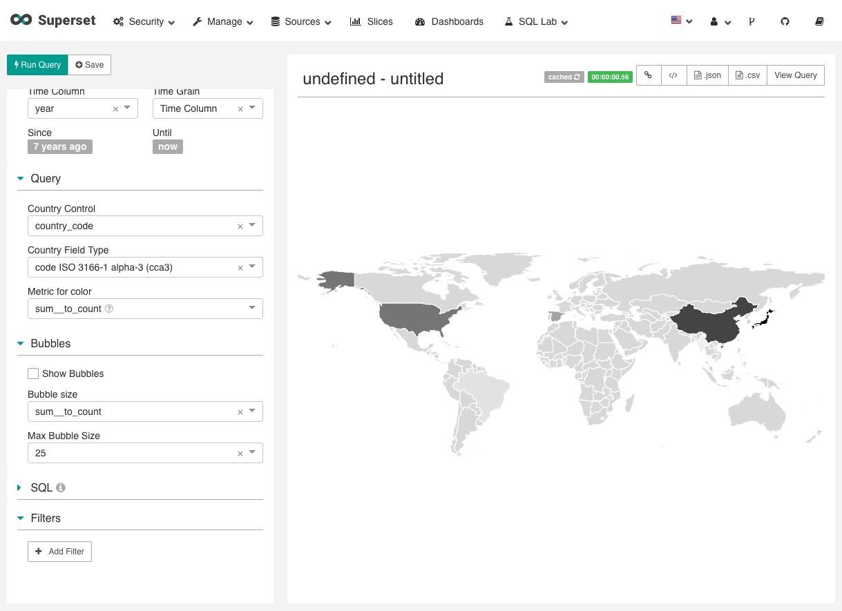Viewport: 842px width, 611px height.
Task: Download chart data as .csv
Action: point(747,75)
